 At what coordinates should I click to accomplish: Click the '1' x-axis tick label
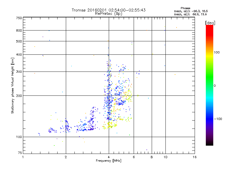coord(23,157)
